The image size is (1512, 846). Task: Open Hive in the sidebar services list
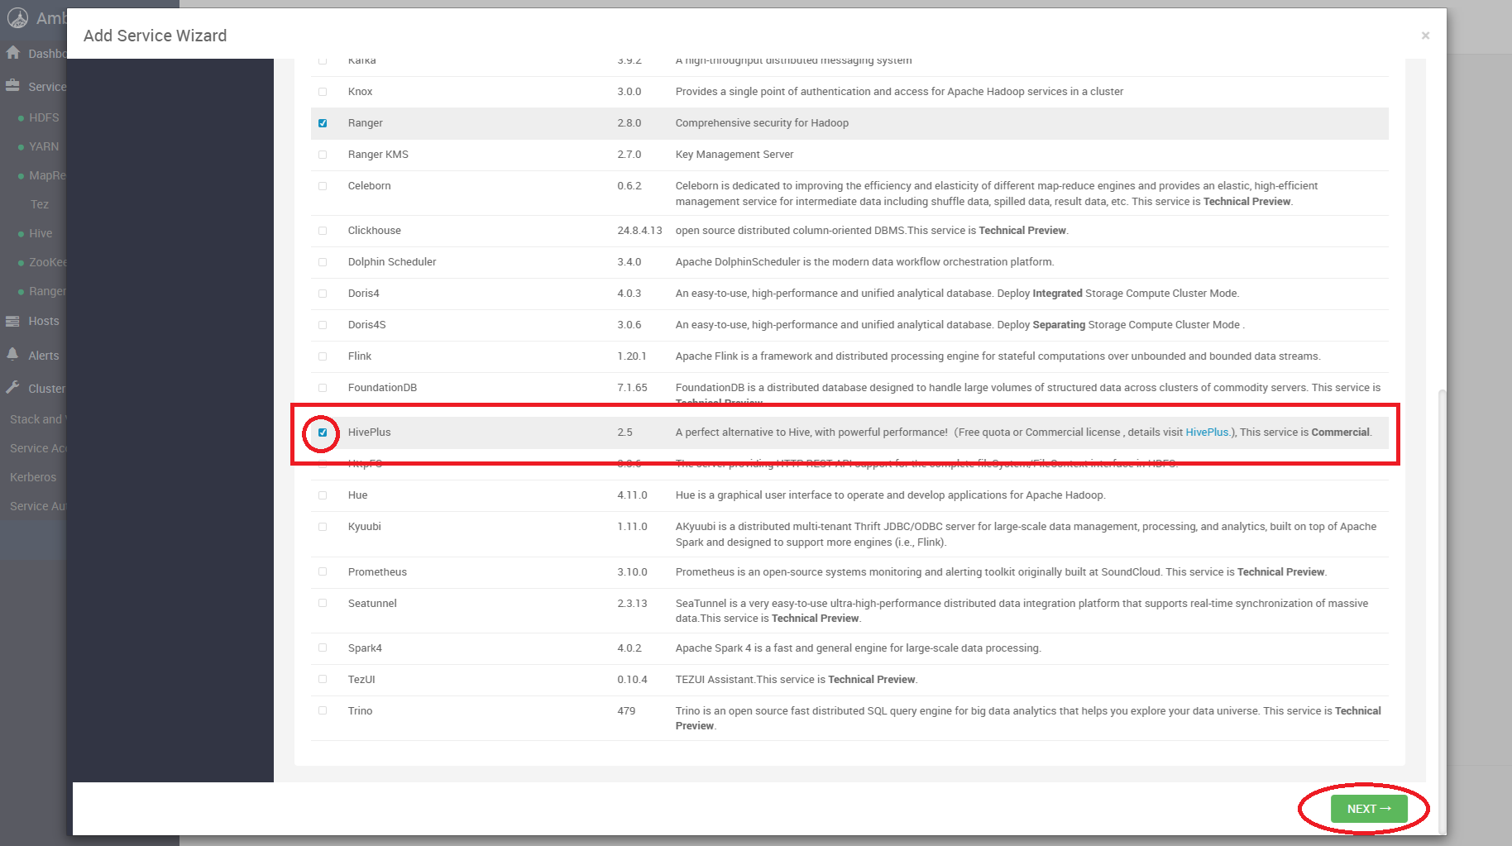[x=41, y=233]
